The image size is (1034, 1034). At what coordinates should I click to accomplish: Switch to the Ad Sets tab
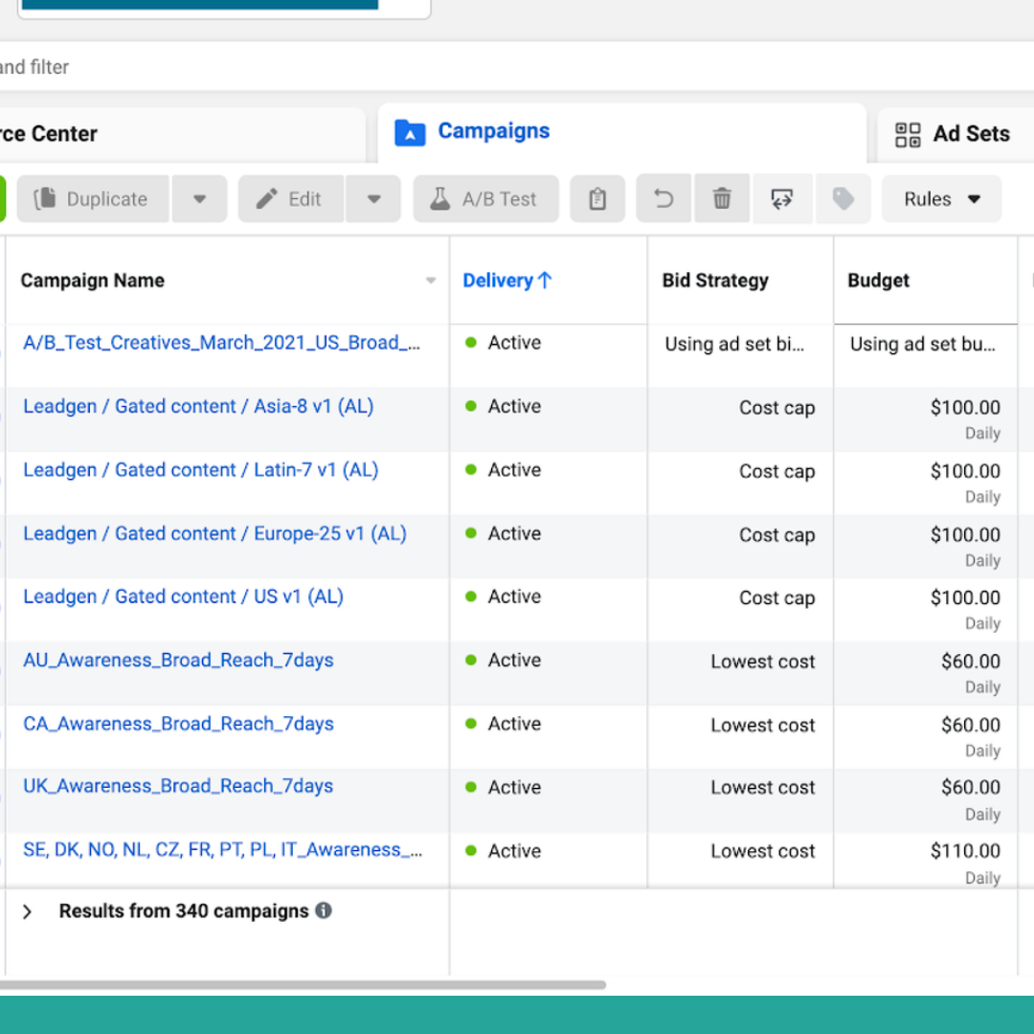click(955, 135)
